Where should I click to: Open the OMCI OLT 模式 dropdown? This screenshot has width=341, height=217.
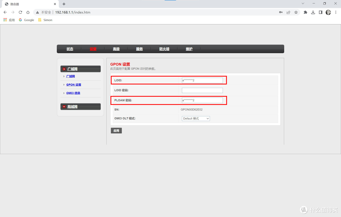tap(196, 119)
